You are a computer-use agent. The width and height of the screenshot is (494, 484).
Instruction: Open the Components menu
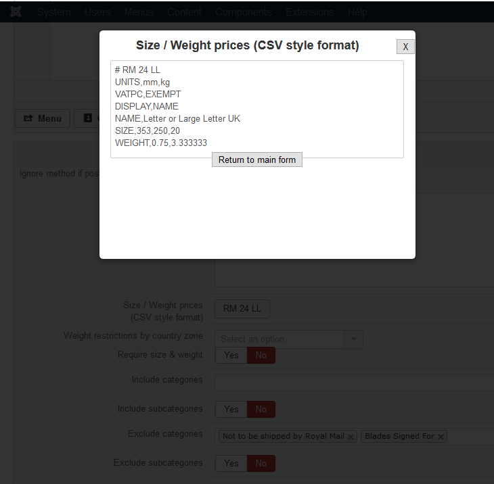pyautogui.click(x=244, y=12)
